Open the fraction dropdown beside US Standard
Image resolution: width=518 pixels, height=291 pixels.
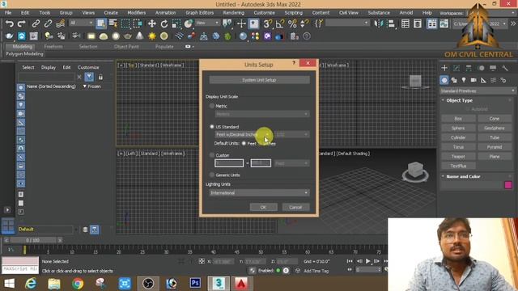point(292,135)
